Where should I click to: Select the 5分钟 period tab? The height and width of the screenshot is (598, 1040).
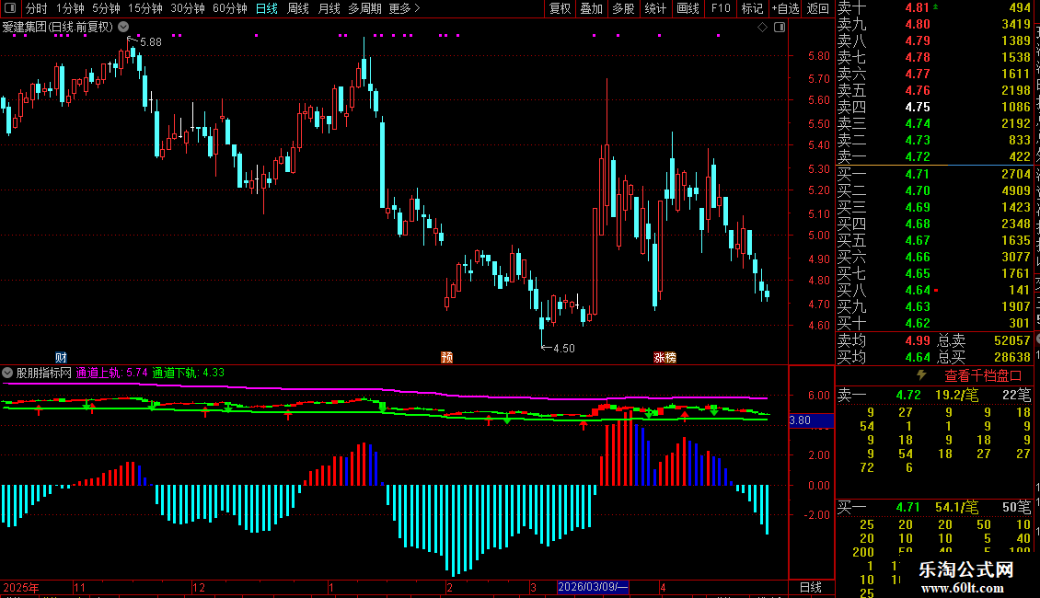coord(106,8)
